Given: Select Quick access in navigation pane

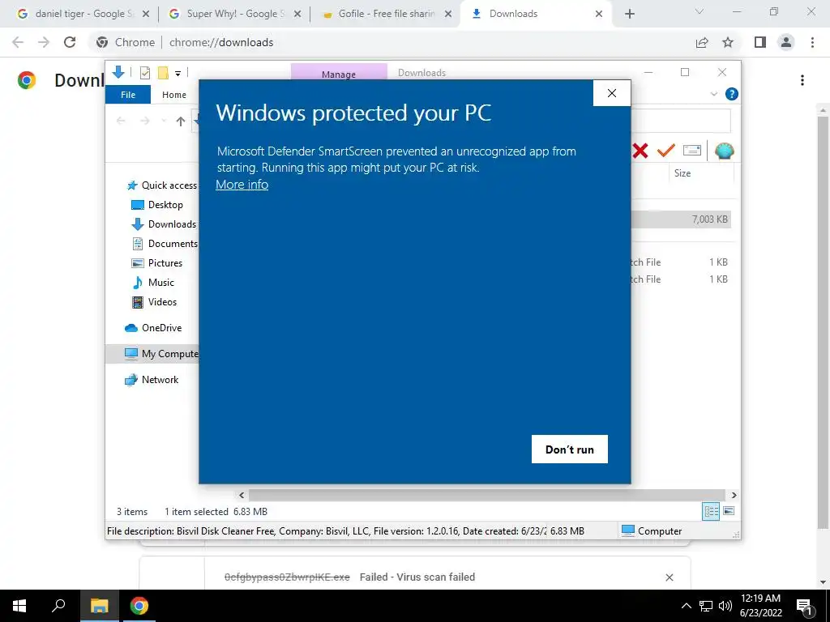Looking at the screenshot, I should pyautogui.click(x=162, y=185).
